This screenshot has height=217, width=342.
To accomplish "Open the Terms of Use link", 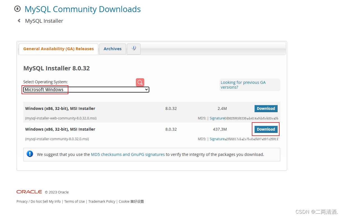I will coord(75,201).
